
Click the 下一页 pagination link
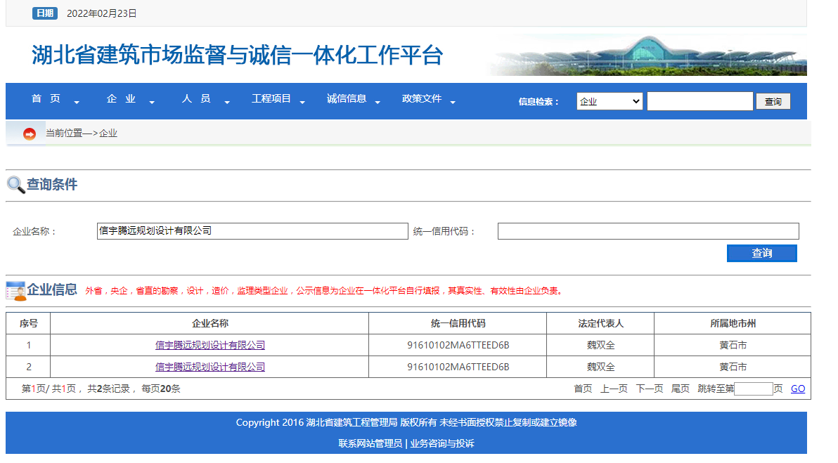click(649, 388)
